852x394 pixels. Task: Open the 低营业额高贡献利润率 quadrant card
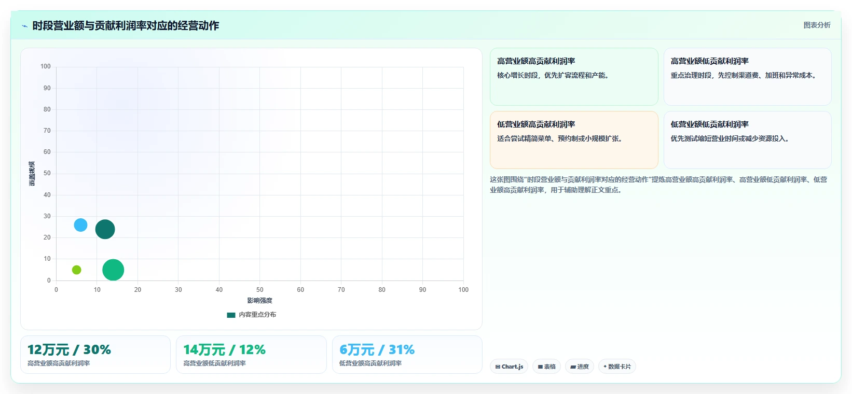(x=574, y=140)
